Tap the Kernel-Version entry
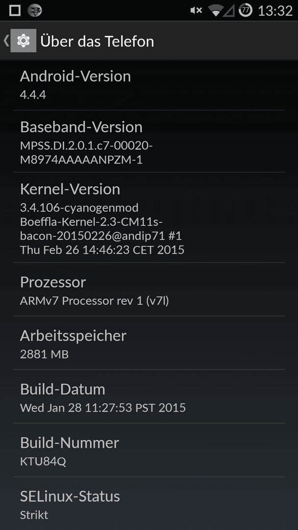This screenshot has height=530, width=298. 149,217
